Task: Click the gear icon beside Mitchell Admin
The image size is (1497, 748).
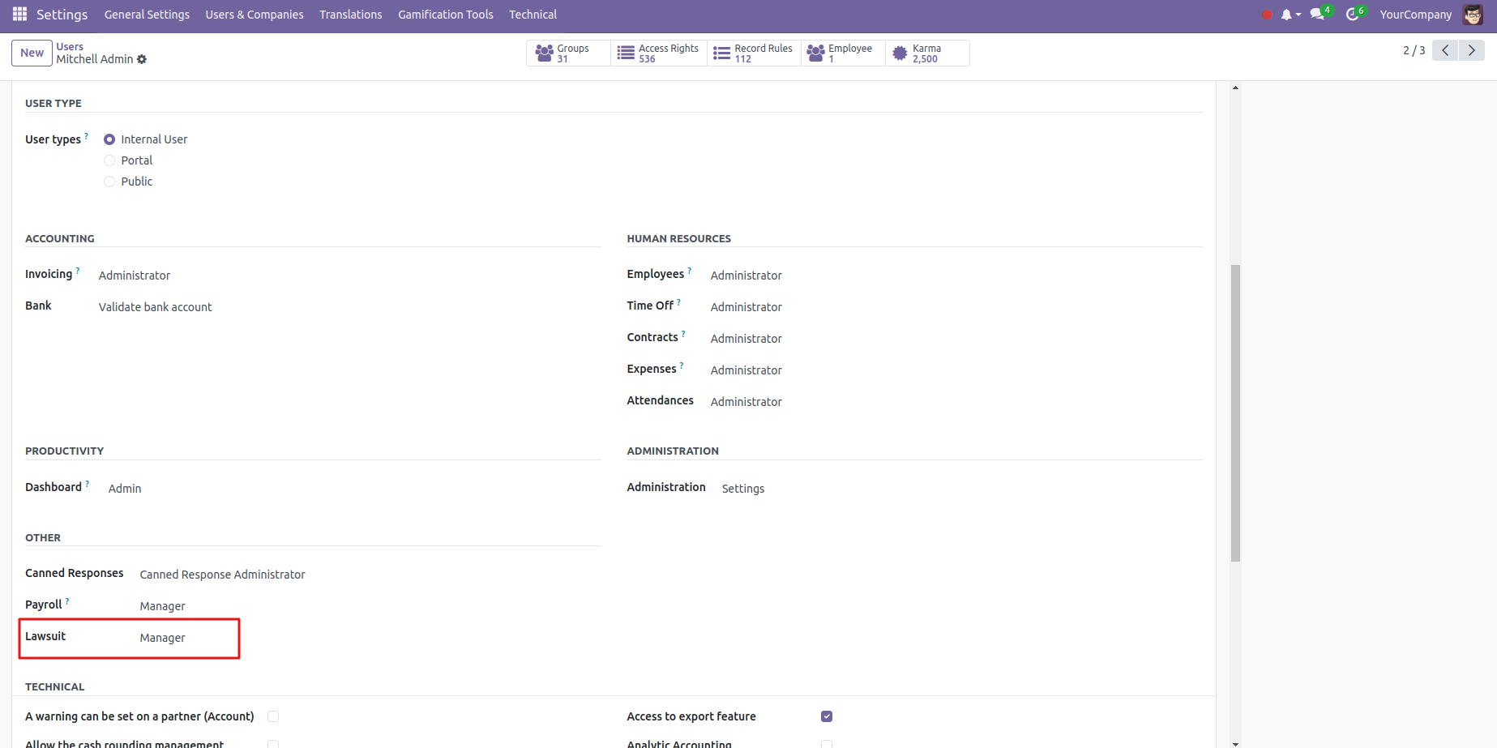Action: 142,59
